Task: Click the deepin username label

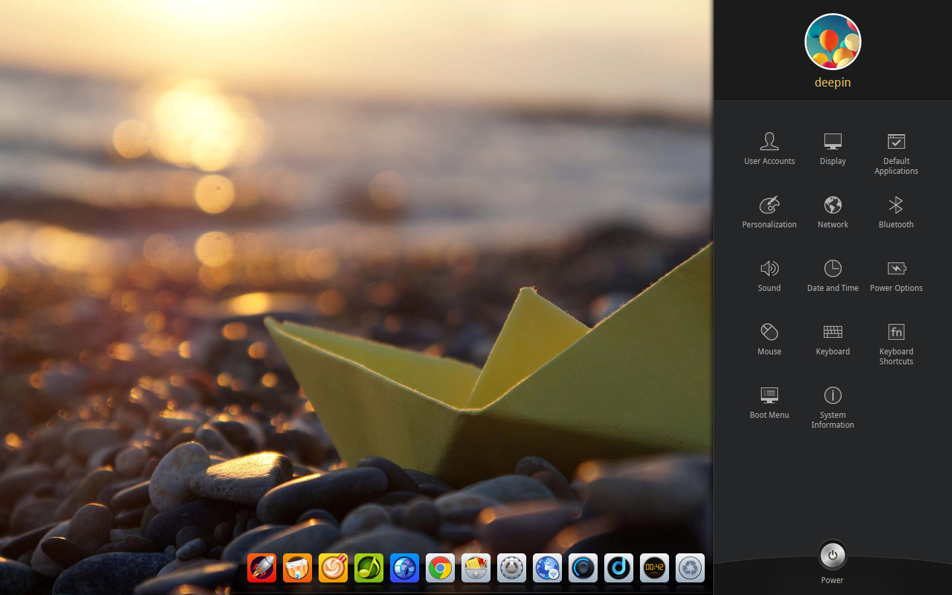Action: pyautogui.click(x=832, y=83)
